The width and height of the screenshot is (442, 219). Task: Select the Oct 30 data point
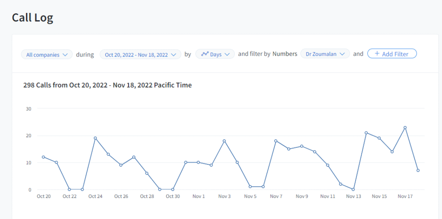pyautogui.click(x=173, y=189)
